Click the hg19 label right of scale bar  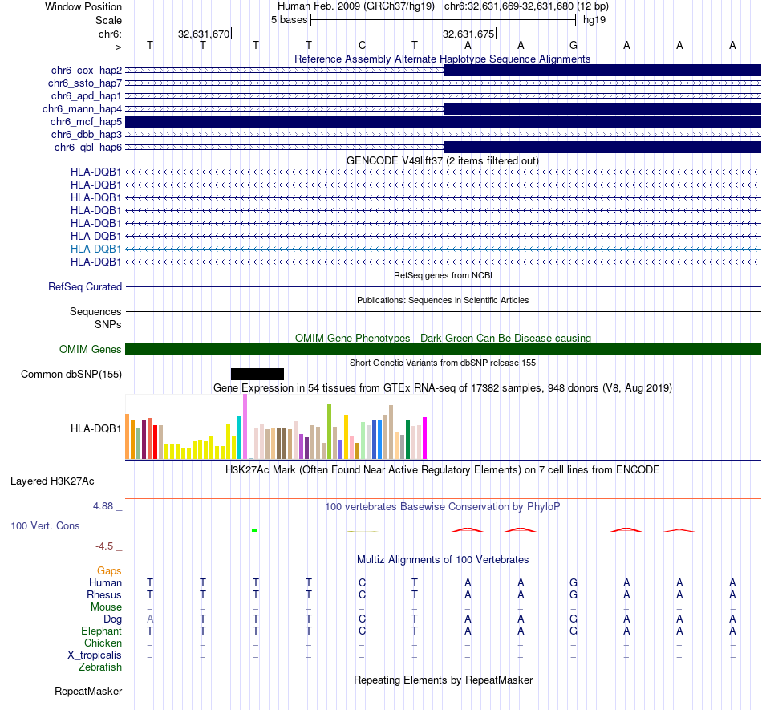[594, 20]
